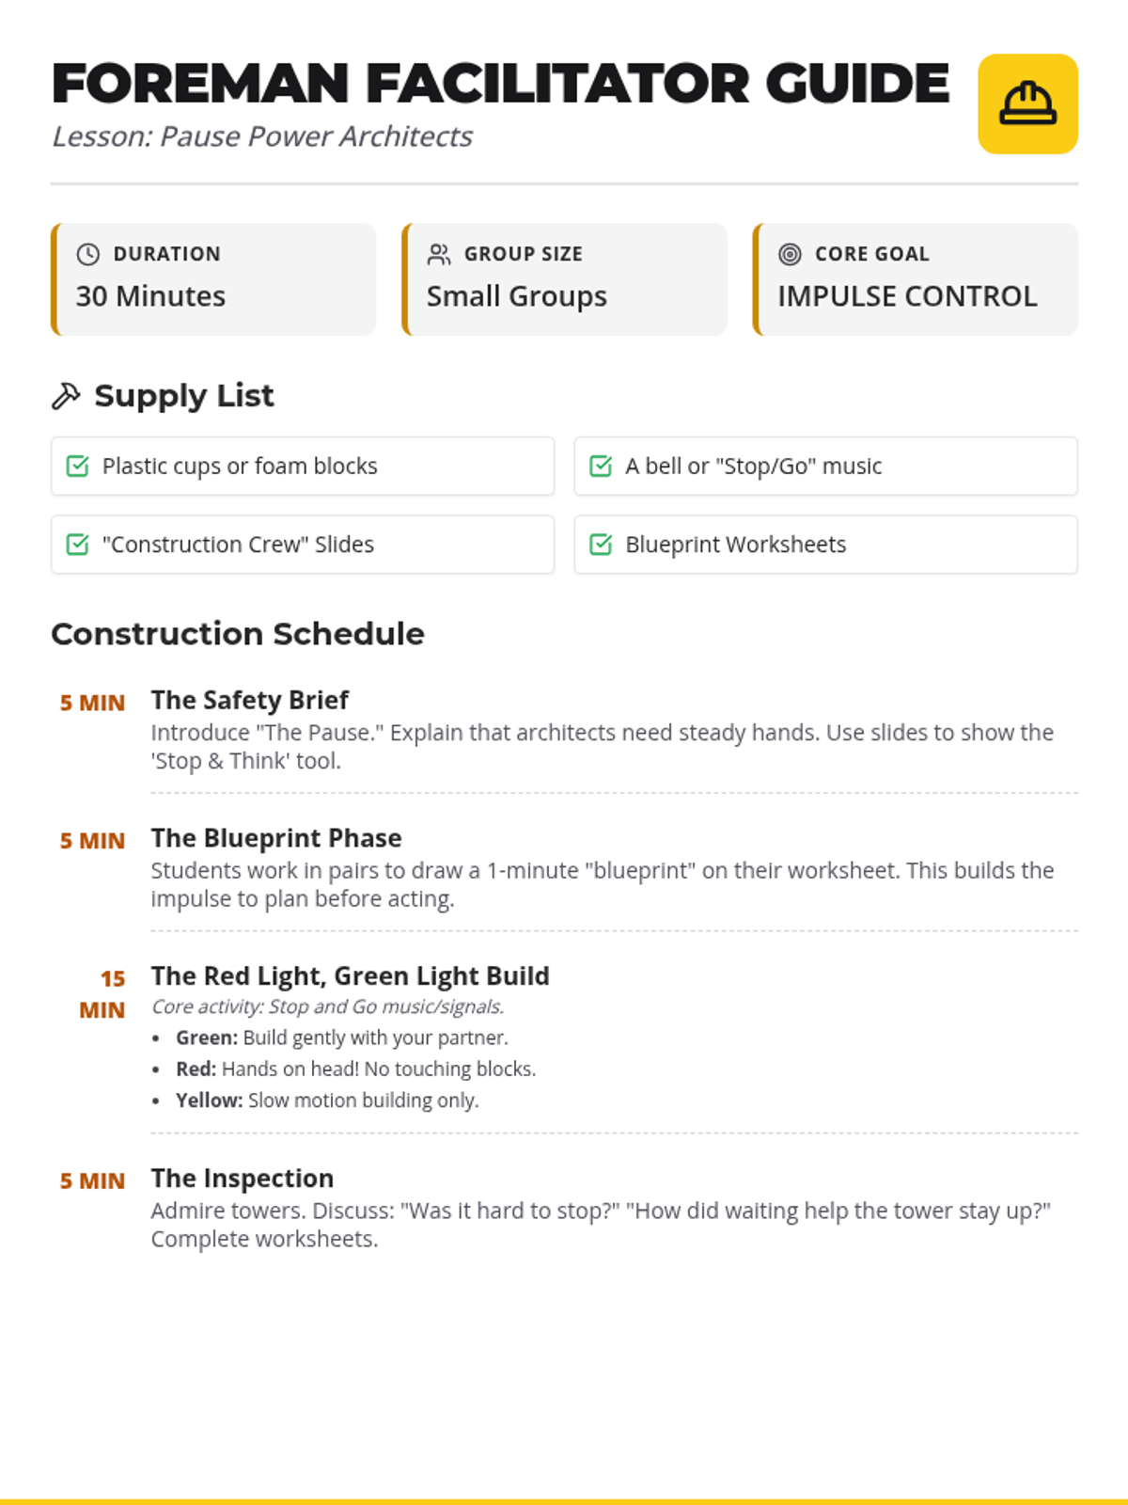1128x1505 pixels.
Task: Click the yellow hard hat icon
Action: point(1027,103)
